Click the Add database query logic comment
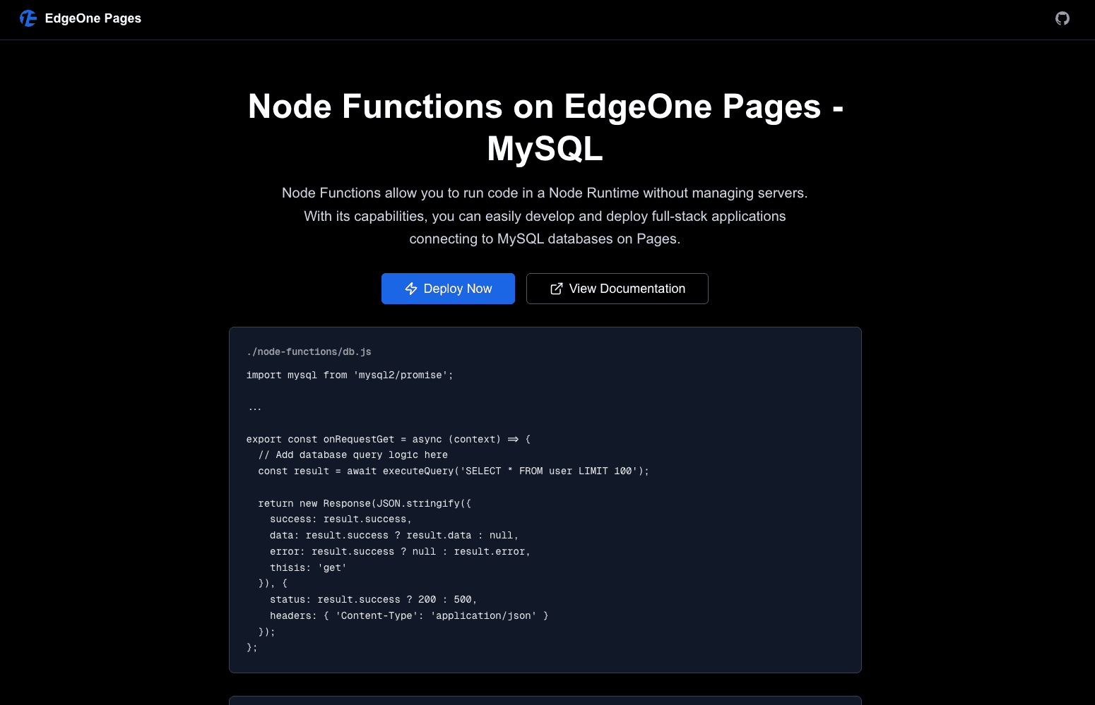1095x705 pixels. 353,455
